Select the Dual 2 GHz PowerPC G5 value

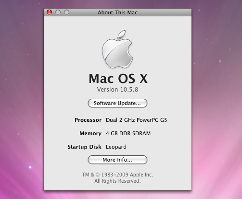137,120
